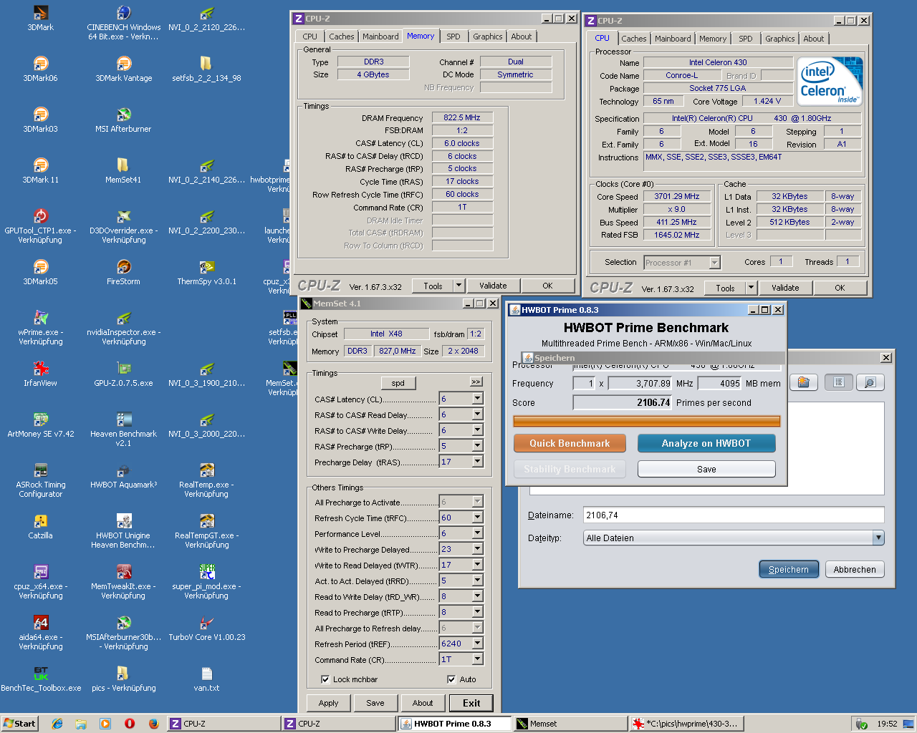This screenshot has width=917, height=733.
Task: Open IrfanView desktop icon
Action: click(x=40, y=374)
